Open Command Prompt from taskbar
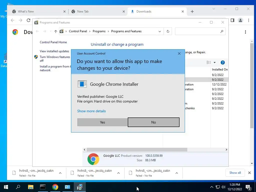 point(43,187)
